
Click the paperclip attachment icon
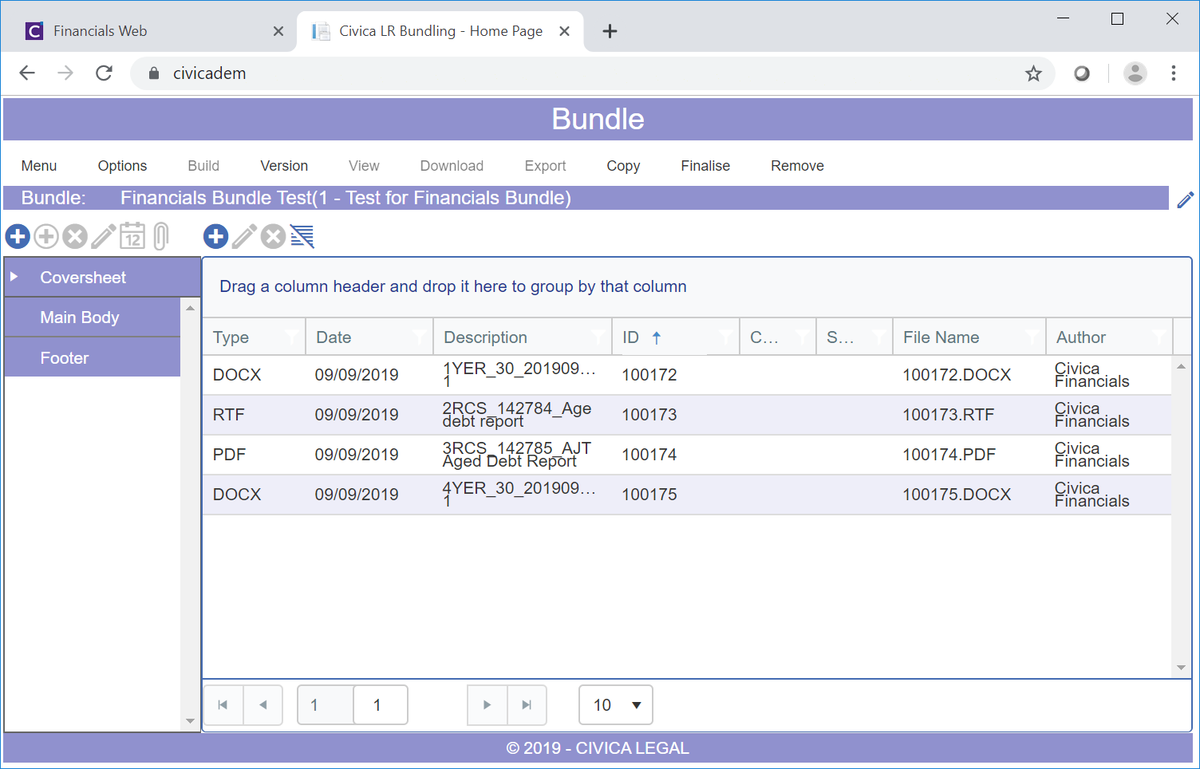(x=161, y=236)
